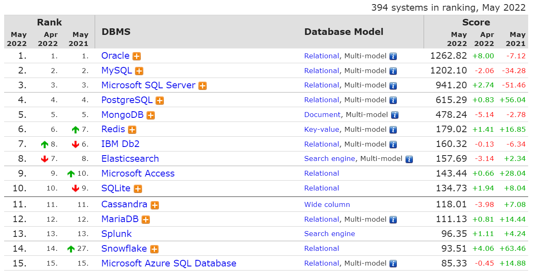Open the info icon in MongoDB's row
This screenshot has width=536, height=273.
click(395, 115)
